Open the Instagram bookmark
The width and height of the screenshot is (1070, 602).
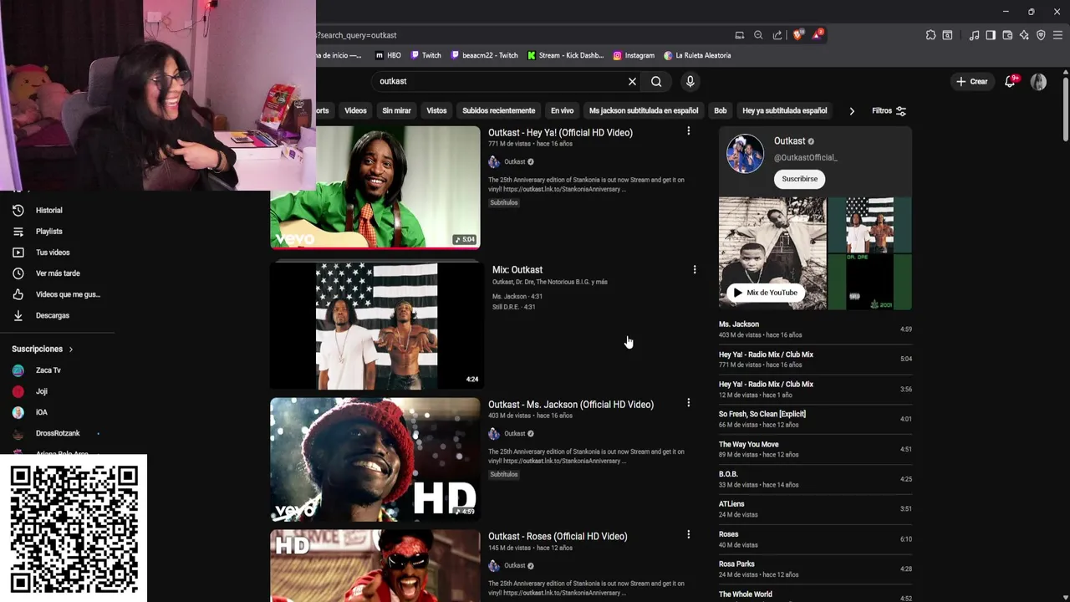[634, 55]
